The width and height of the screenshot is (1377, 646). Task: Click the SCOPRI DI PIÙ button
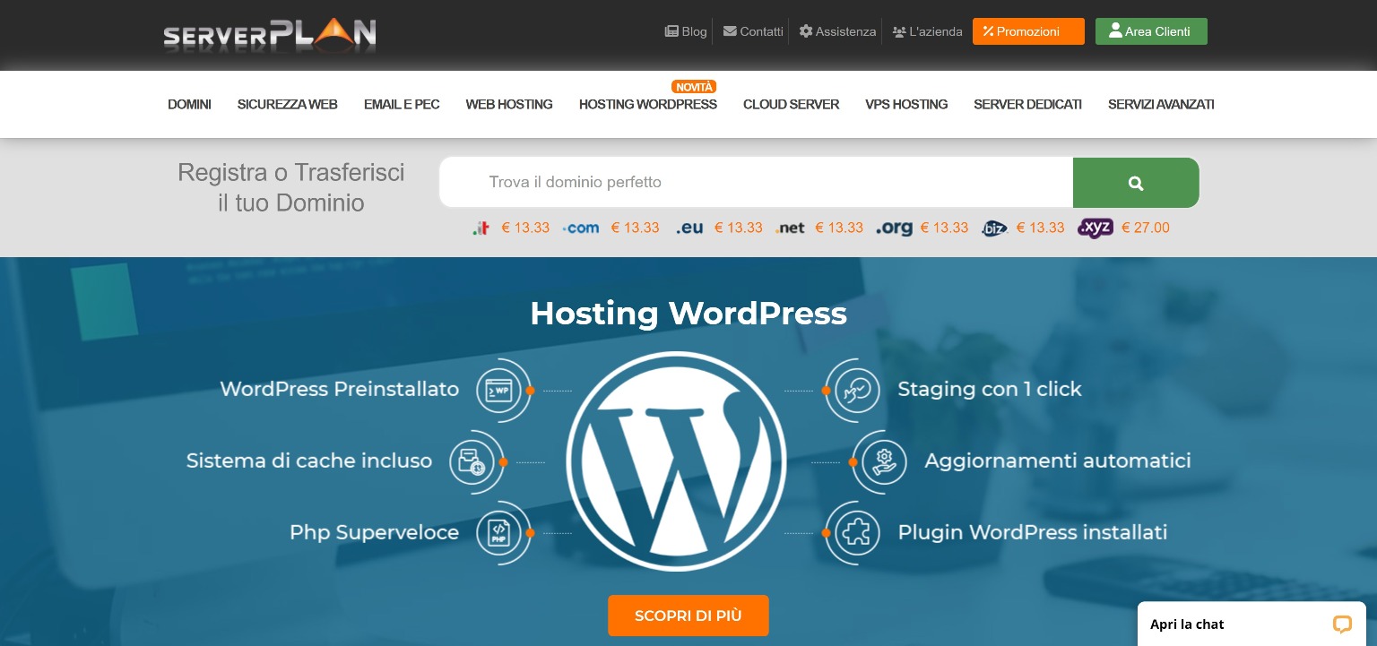click(x=688, y=616)
